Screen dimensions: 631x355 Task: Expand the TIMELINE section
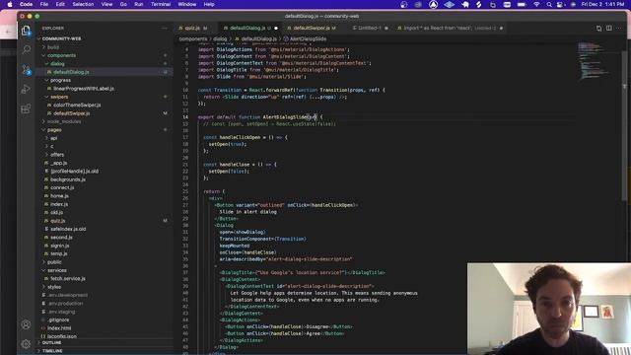(x=52, y=351)
